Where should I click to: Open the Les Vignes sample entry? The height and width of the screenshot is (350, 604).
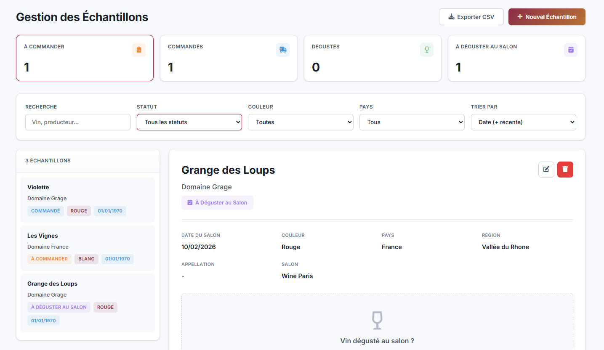click(x=88, y=247)
